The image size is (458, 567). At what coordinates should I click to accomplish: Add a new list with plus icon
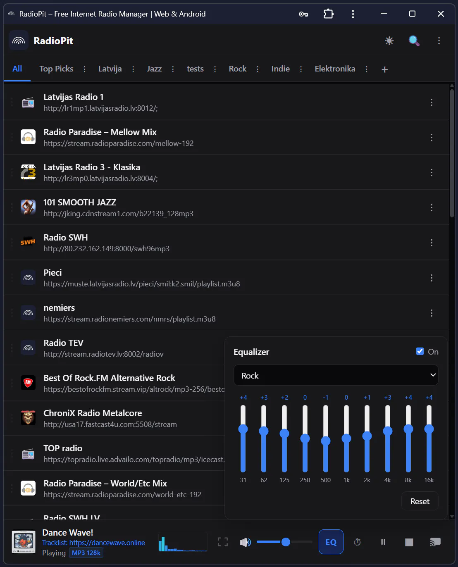[x=384, y=69]
